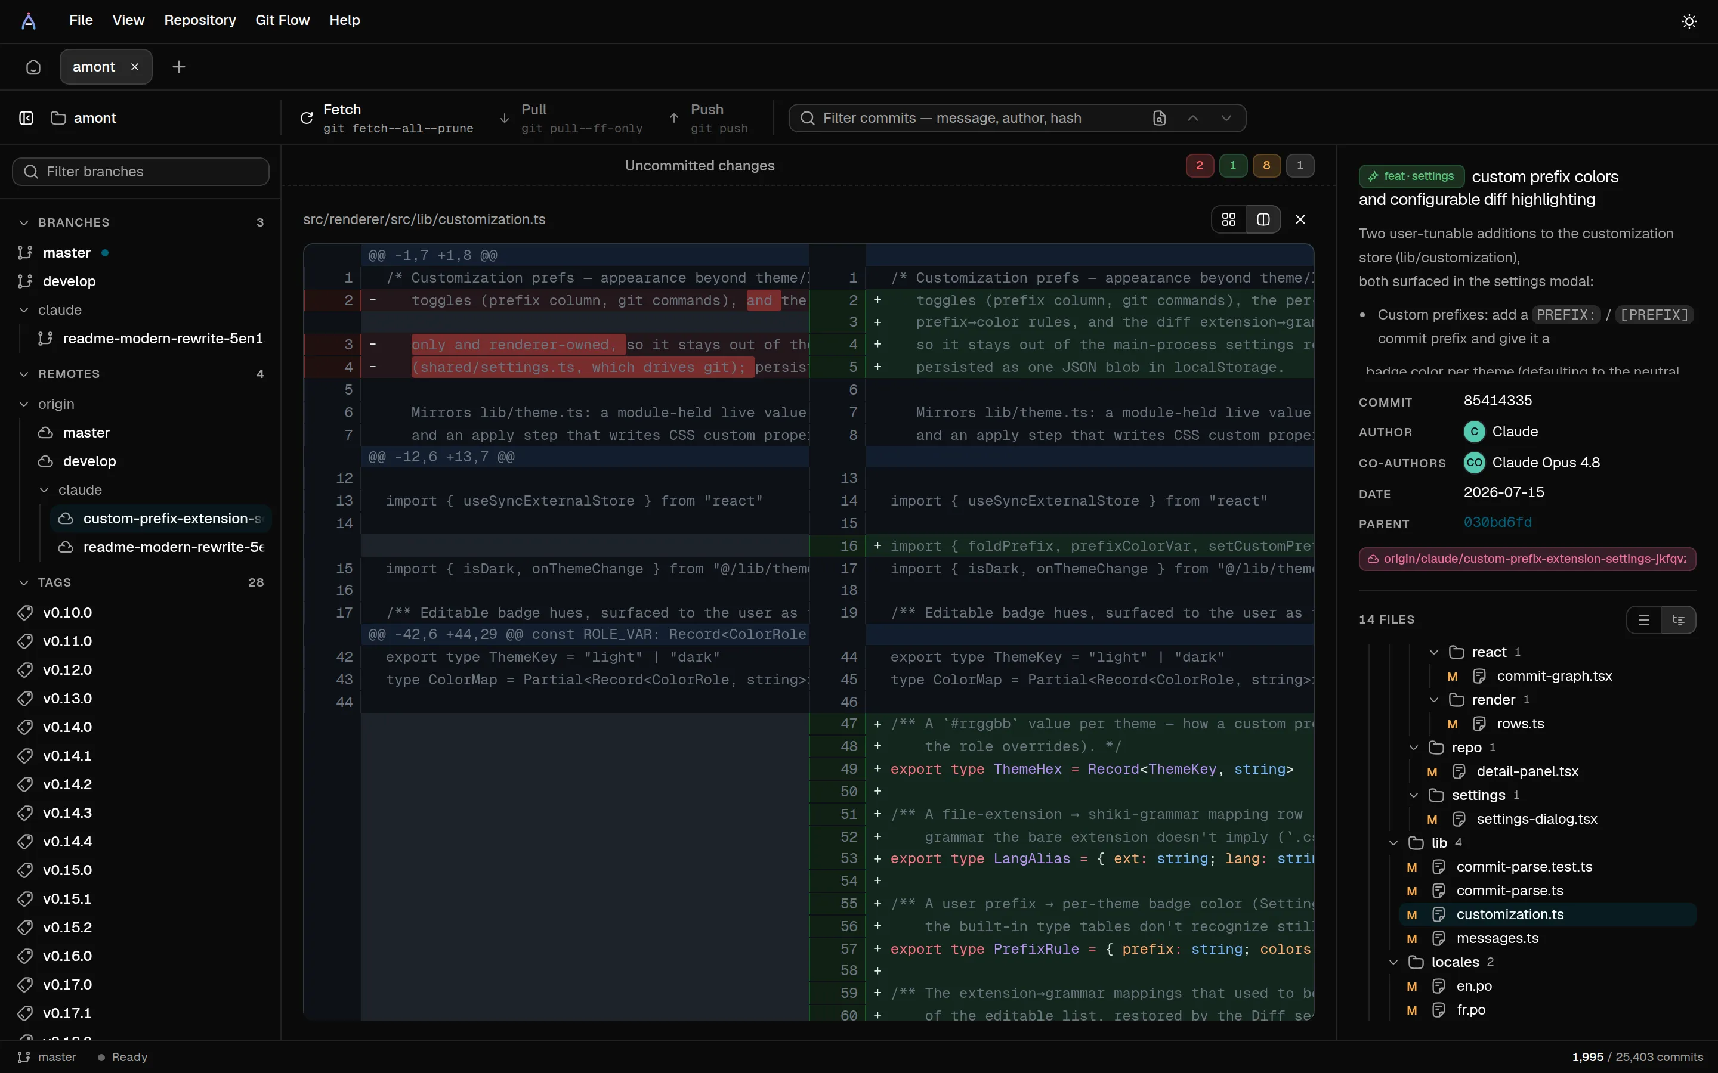The height and width of the screenshot is (1073, 1718).
Task: Select the local master branch
Action: (141, 253)
